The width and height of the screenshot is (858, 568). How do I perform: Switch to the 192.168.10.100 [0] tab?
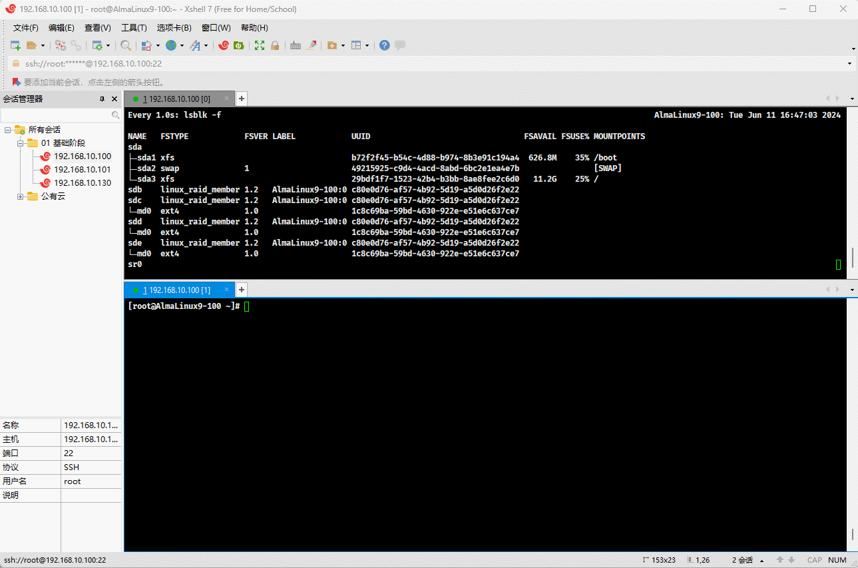click(x=177, y=99)
